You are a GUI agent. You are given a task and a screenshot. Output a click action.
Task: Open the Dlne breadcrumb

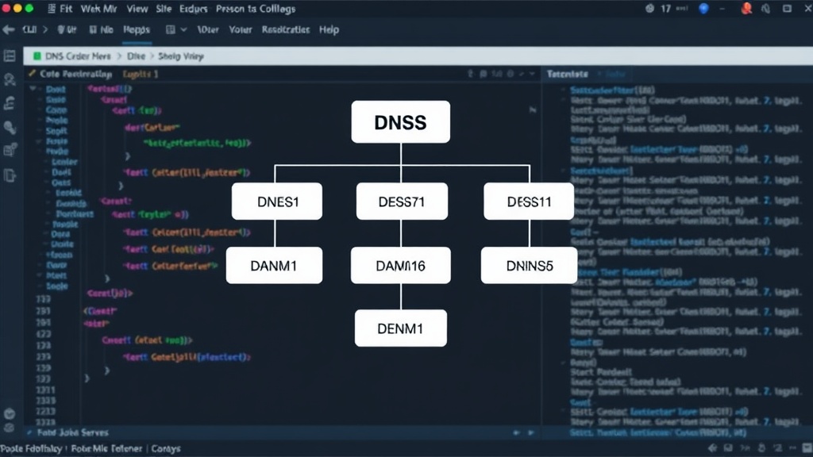(x=136, y=56)
